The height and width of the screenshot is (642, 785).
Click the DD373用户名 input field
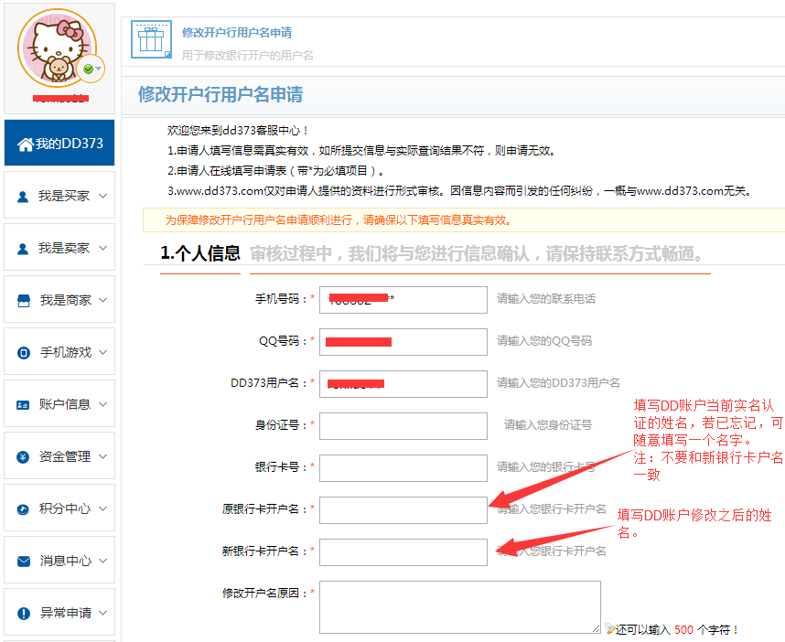(x=403, y=384)
